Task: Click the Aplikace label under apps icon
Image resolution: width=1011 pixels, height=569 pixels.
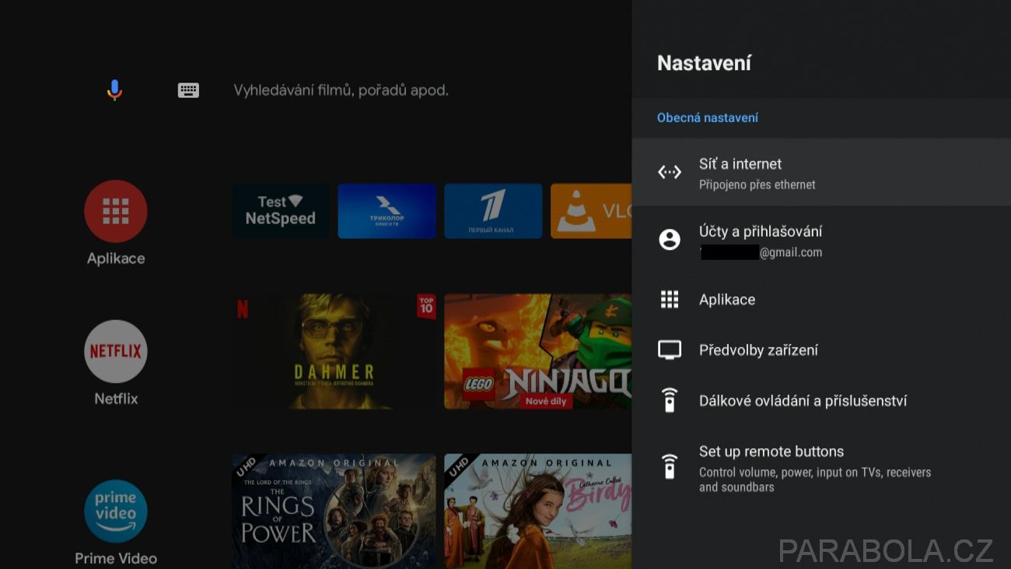Action: [116, 258]
